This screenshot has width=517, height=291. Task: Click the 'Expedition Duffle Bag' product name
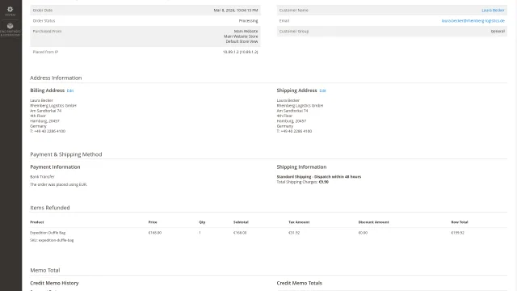point(48,233)
